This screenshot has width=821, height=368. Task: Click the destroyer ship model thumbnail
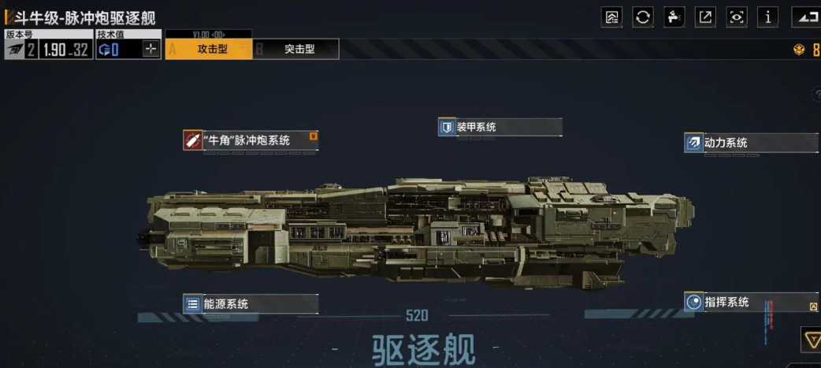pos(416,233)
